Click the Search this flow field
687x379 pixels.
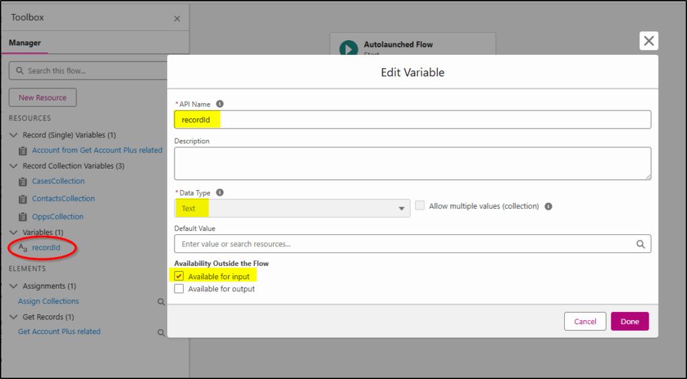[88, 70]
